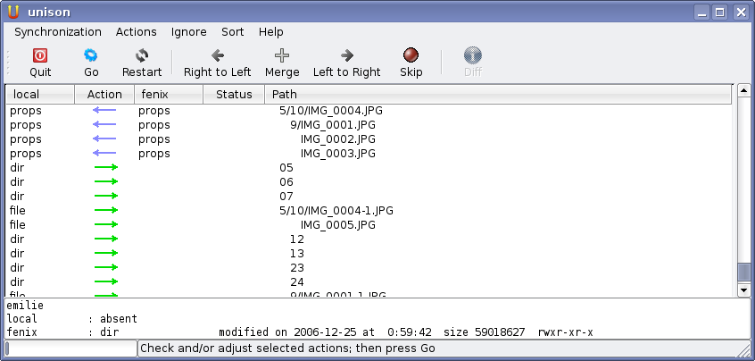The image size is (755, 361).
Task: Set direction with Right to Left icon
Action: pos(217,55)
